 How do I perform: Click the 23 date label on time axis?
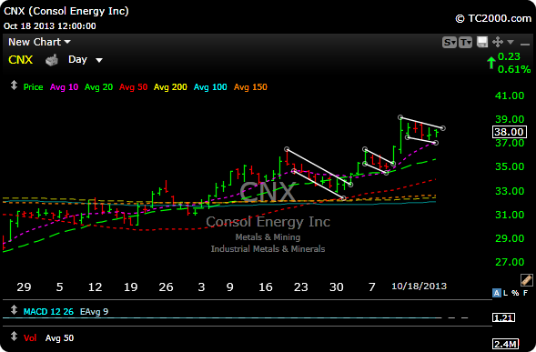301,287
